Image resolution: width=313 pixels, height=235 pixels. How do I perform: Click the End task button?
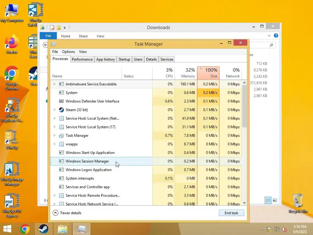coord(231,213)
